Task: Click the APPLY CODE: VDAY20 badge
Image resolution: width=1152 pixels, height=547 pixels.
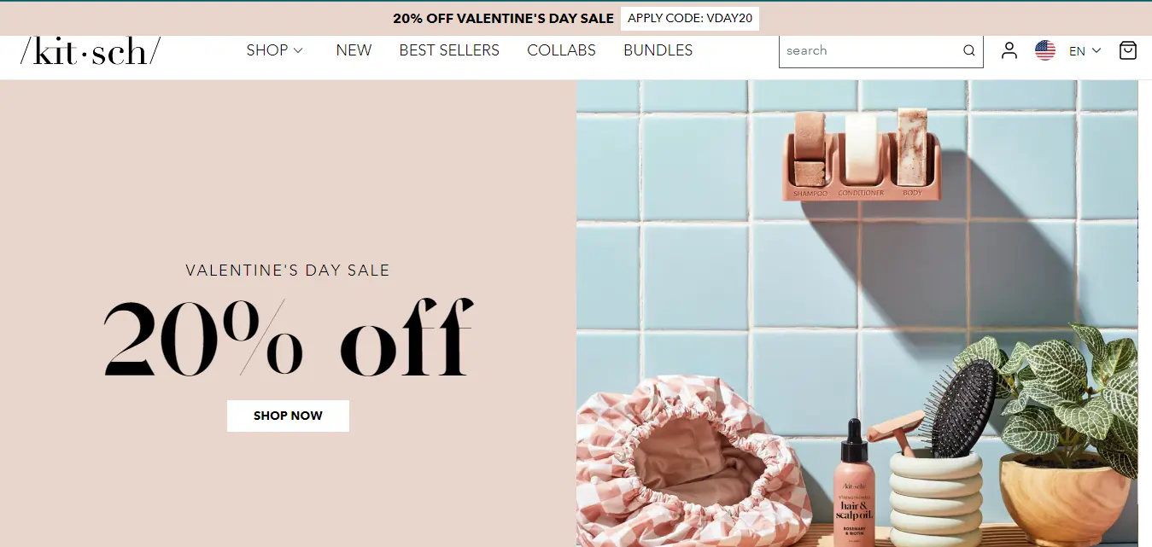Action: (x=690, y=18)
